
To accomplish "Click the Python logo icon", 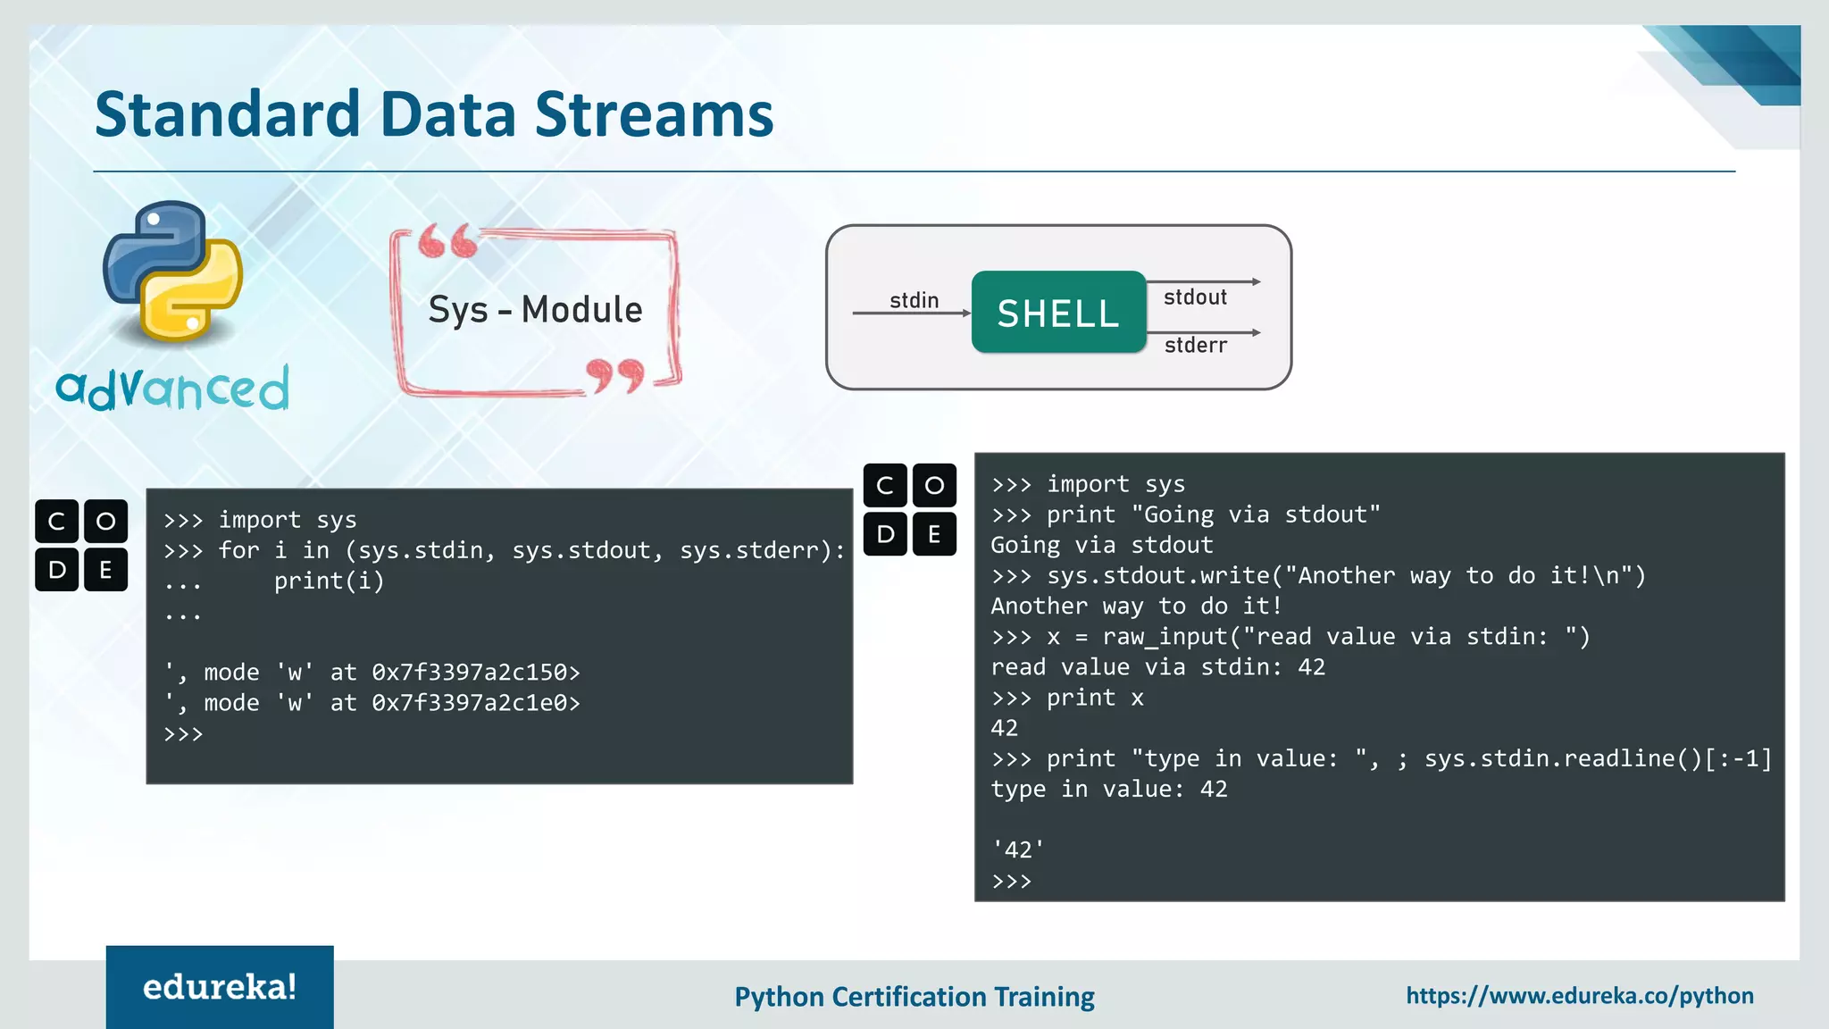I will point(172,272).
